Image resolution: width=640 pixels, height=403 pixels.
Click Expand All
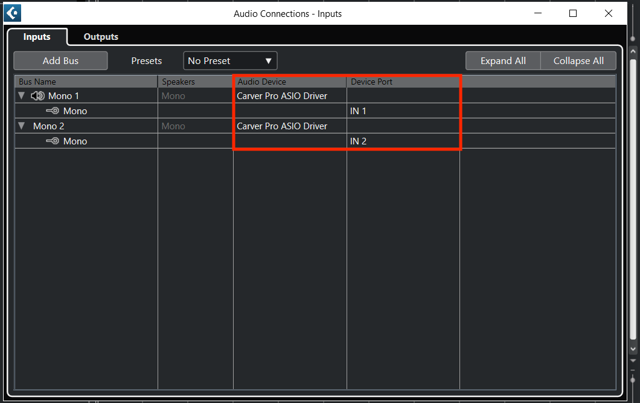502,60
